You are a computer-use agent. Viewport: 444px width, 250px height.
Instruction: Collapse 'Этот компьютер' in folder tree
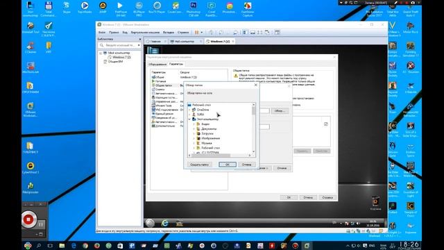pos(189,119)
